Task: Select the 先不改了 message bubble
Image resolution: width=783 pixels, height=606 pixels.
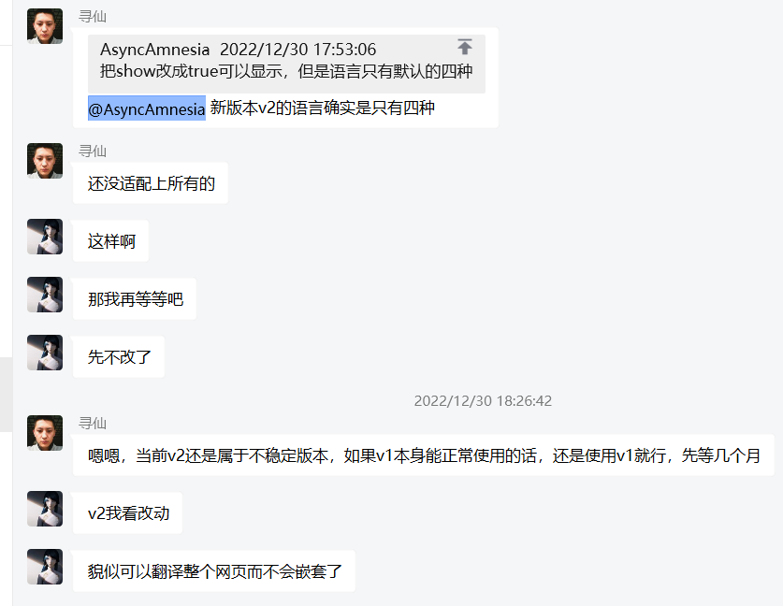Action: (x=119, y=357)
